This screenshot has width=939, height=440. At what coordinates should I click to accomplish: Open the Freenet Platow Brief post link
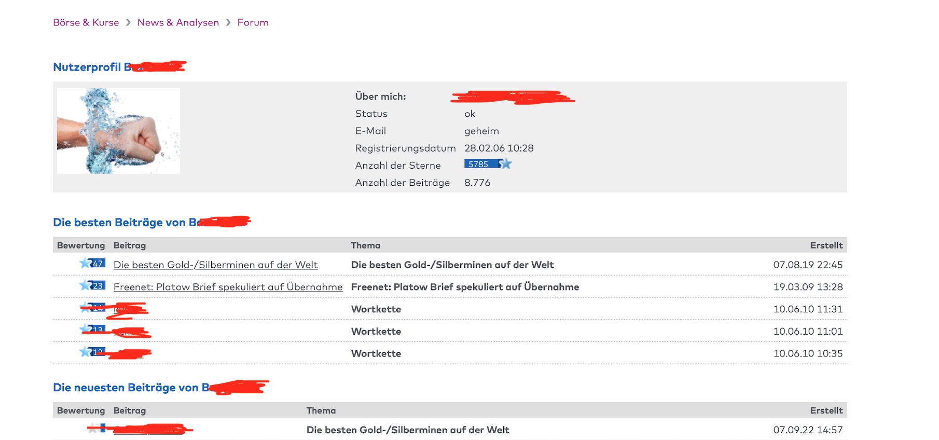coord(228,287)
